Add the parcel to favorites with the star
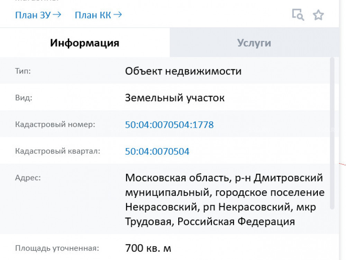The image size is (346, 260). pos(318,15)
